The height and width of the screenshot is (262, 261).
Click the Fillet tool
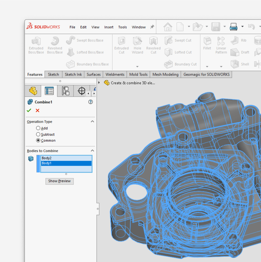[x=207, y=43]
